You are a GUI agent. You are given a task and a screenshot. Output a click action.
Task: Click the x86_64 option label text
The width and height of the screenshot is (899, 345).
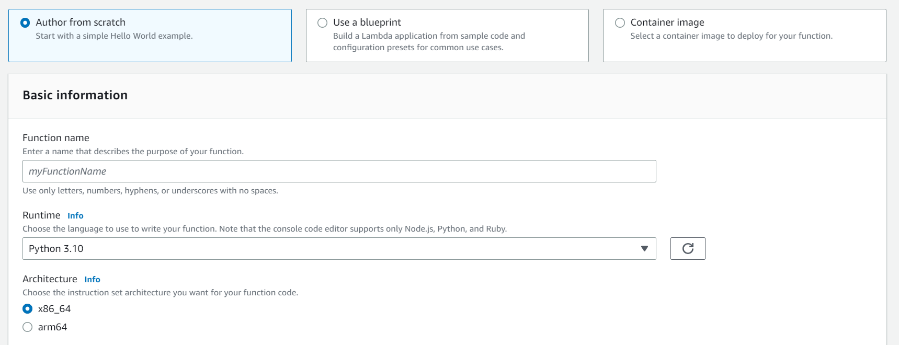point(54,309)
